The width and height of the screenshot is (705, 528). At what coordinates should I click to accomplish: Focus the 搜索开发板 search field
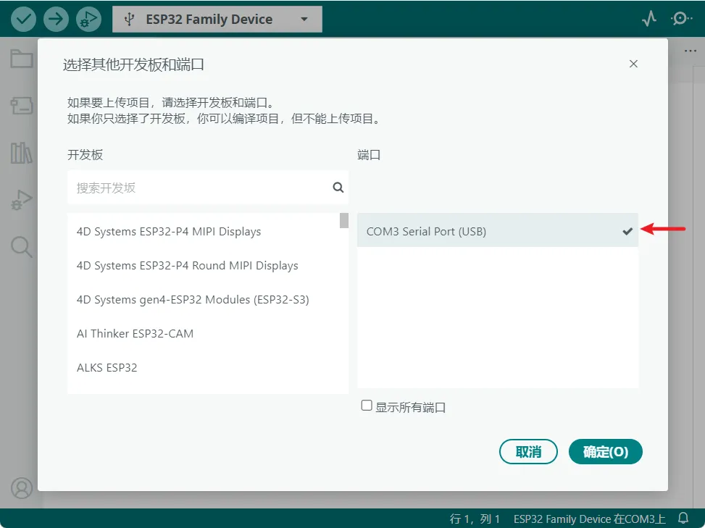tap(199, 188)
